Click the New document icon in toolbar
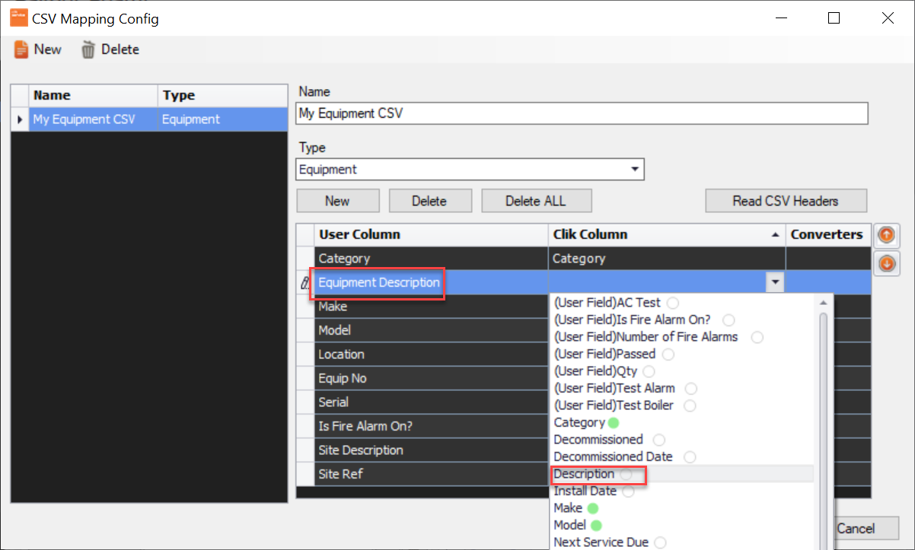Image resolution: width=915 pixels, height=550 pixels. (x=21, y=49)
